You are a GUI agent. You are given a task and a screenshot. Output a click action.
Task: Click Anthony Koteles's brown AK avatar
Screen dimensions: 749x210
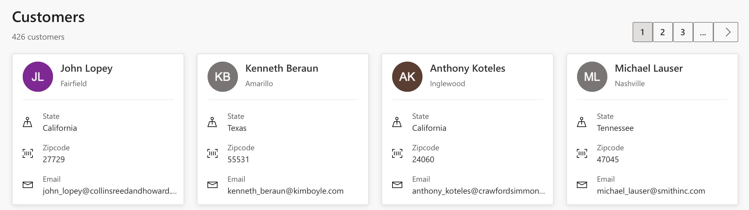tap(407, 77)
